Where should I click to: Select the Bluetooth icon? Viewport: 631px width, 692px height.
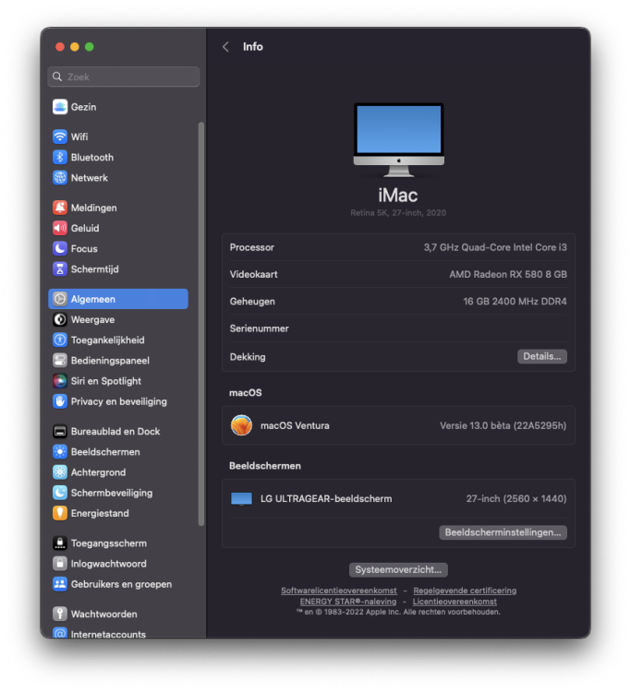[60, 157]
